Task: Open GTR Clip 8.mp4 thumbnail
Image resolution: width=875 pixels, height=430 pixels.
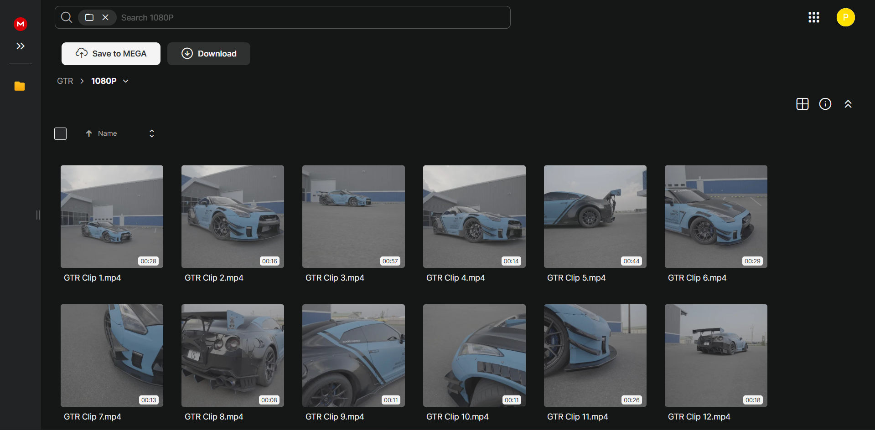Action: pyautogui.click(x=233, y=355)
